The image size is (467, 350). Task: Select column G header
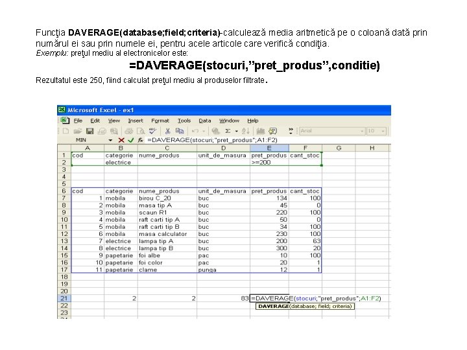339,148
